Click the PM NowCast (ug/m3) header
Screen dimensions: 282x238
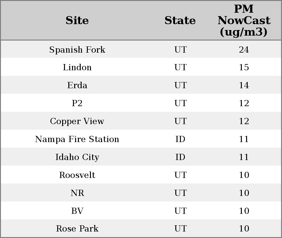[244, 20]
